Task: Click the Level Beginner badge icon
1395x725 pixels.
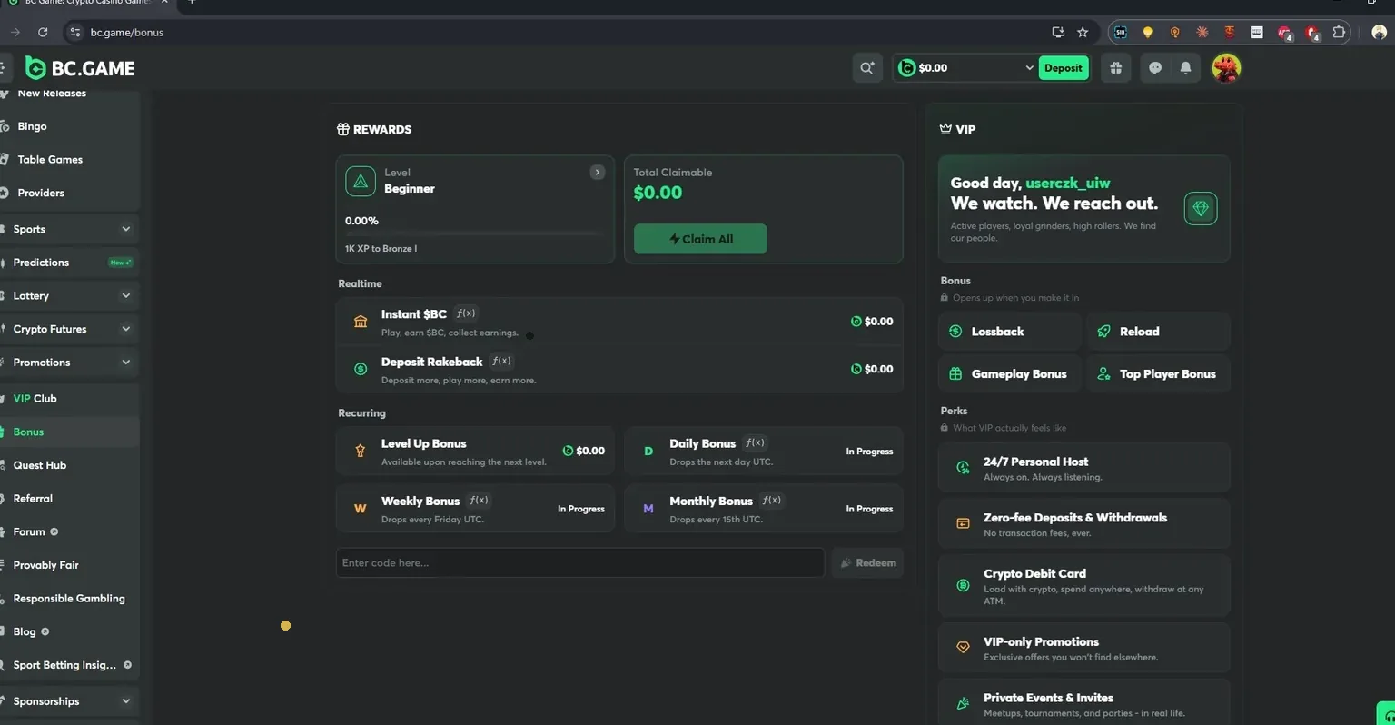Action: tap(361, 182)
